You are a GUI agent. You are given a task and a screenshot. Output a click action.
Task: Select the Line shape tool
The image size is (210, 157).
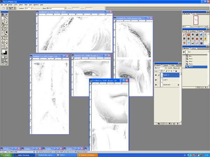(x=6, y=41)
